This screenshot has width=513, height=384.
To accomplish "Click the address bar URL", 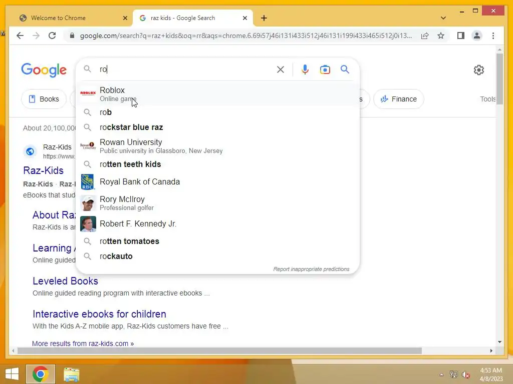I will click(x=246, y=35).
